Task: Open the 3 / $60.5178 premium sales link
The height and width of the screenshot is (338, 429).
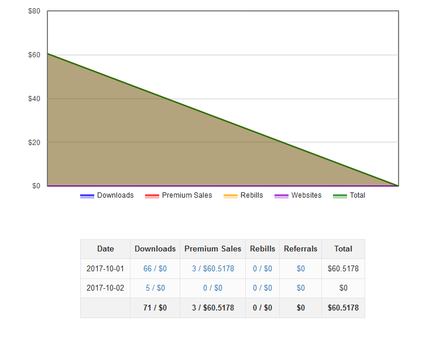Action: click(212, 269)
